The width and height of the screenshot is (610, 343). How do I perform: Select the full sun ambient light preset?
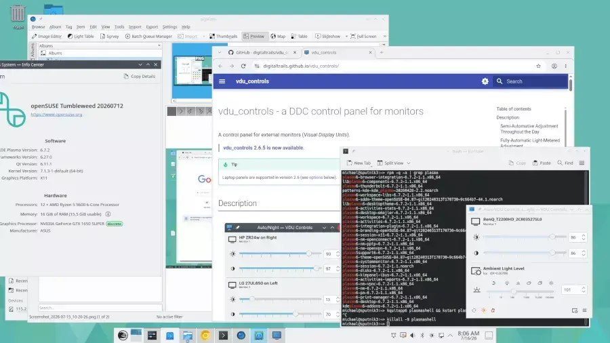[551, 283]
